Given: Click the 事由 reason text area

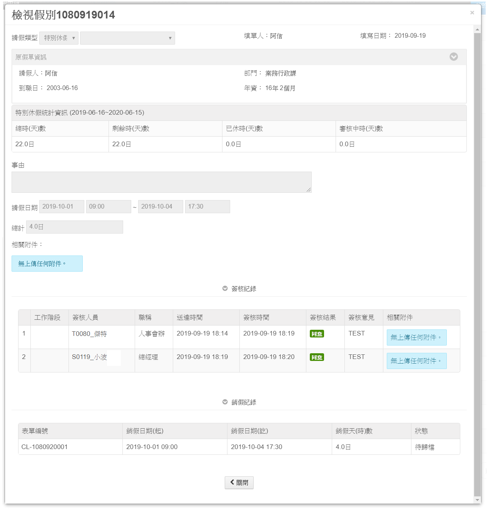Looking at the screenshot, I should point(161,182).
